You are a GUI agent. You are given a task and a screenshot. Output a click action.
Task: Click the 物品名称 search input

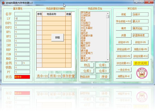tap(88, 77)
